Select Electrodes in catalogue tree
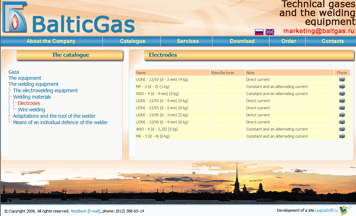 tap(29, 103)
